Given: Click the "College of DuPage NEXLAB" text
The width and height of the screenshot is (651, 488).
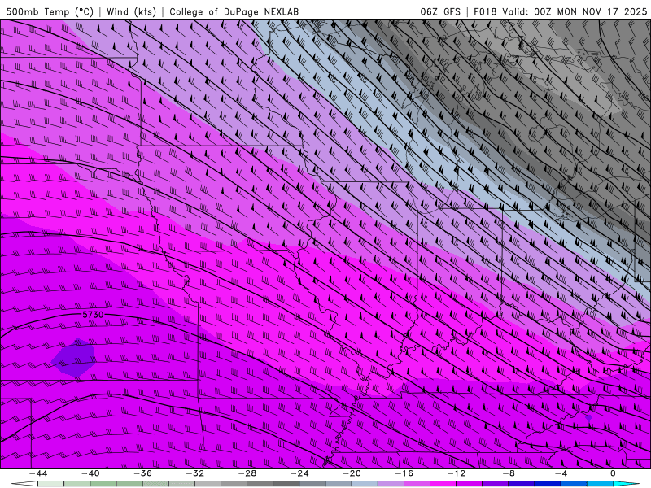Looking at the screenshot, I should (234, 11).
